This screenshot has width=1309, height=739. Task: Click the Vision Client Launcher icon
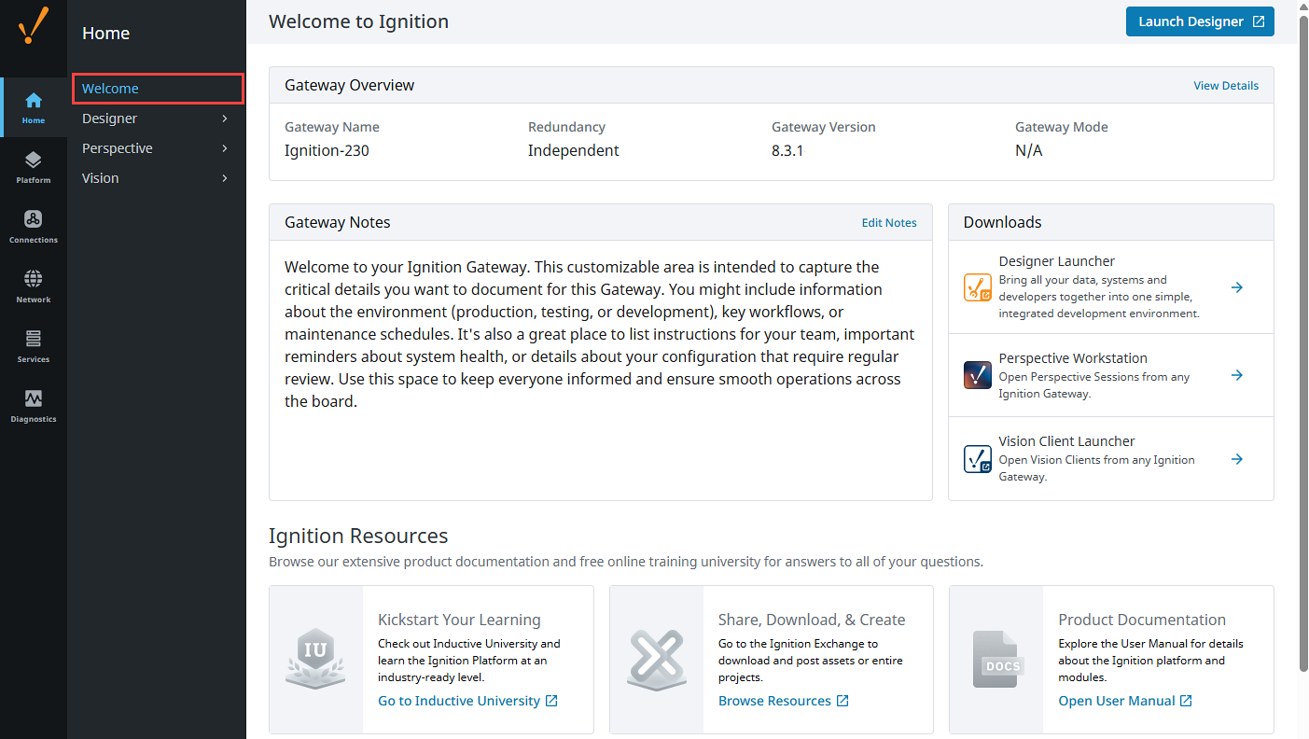click(x=977, y=459)
